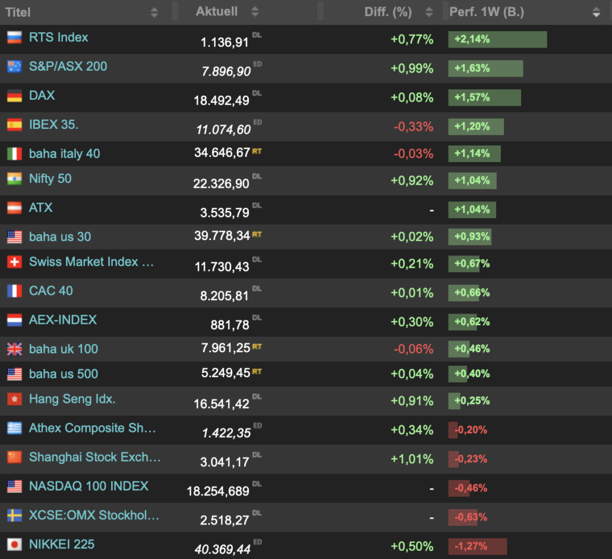Open the S&P/ASX 200 link
612x559 pixels.
(68, 67)
